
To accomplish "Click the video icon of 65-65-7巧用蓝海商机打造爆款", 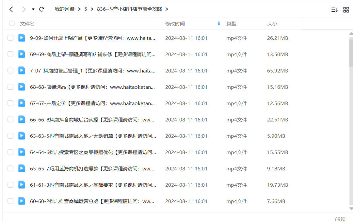I will pos(22,168).
